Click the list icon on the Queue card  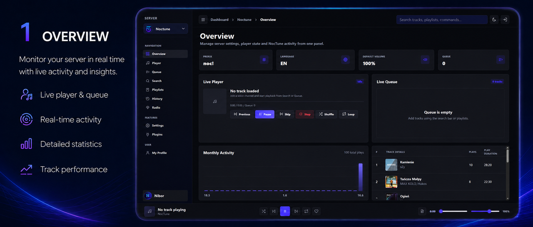click(x=500, y=60)
